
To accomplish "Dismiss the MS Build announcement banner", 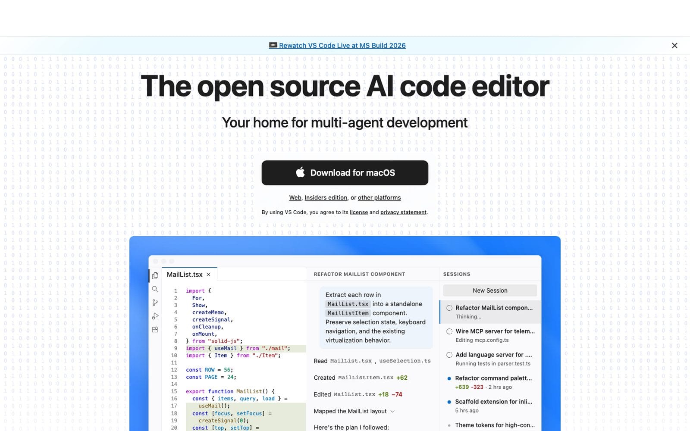I will [x=674, y=46].
